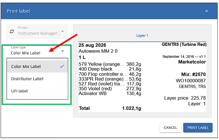The image size is (219, 140).
Task: Click the '272,9g' weight value
Action: point(134,89)
